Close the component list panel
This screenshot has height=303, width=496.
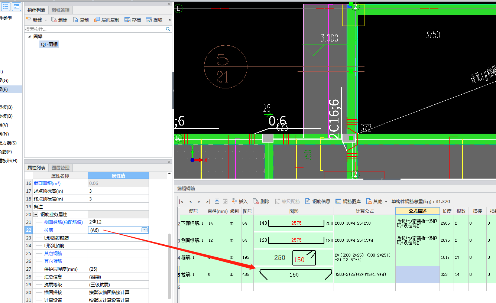pyautogui.click(x=169, y=4)
